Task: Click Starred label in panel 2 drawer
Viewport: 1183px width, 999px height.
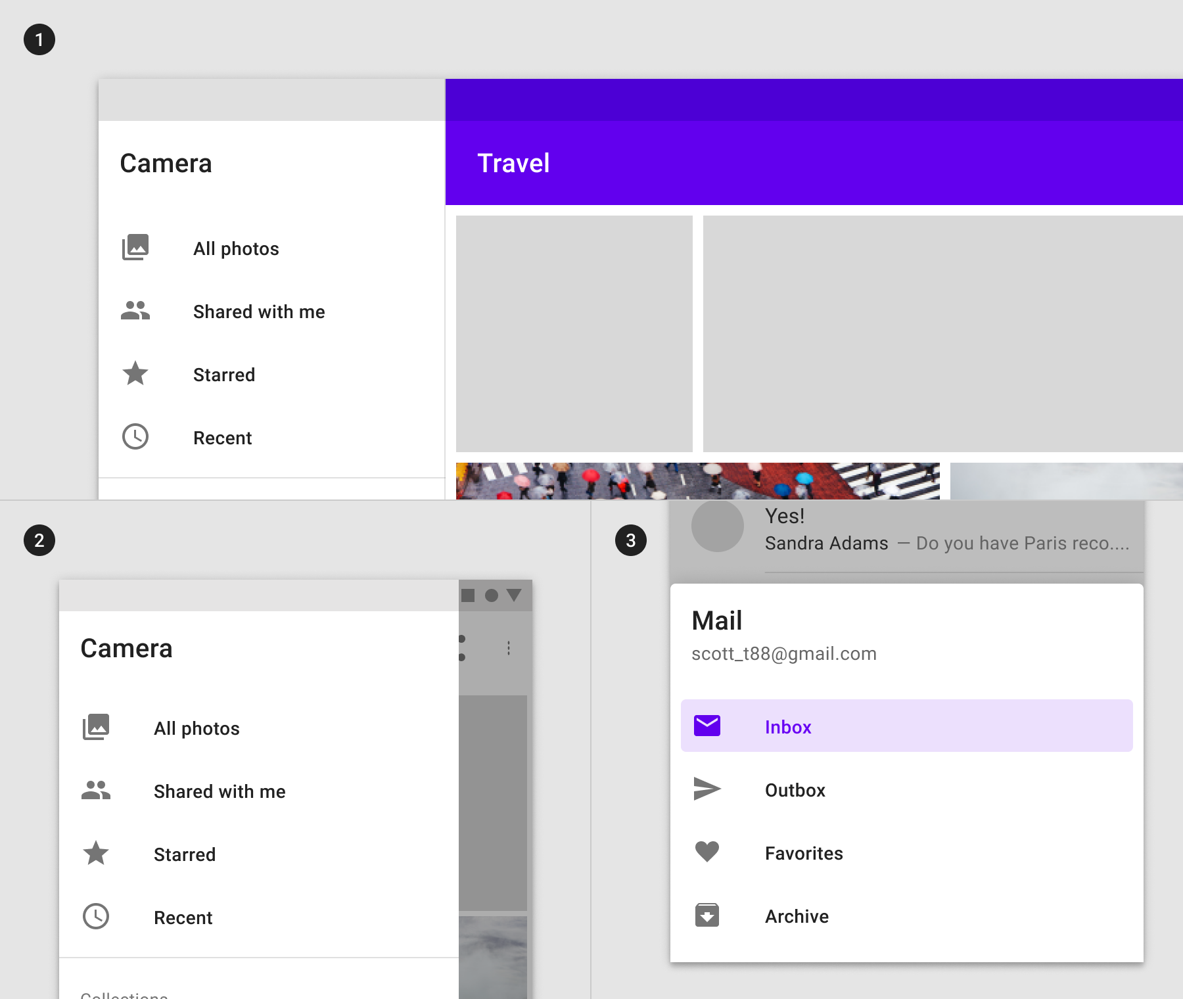Action: pyautogui.click(x=185, y=854)
